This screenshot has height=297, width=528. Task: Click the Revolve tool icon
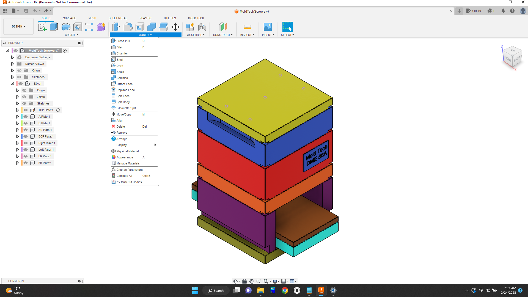point(66,27)
